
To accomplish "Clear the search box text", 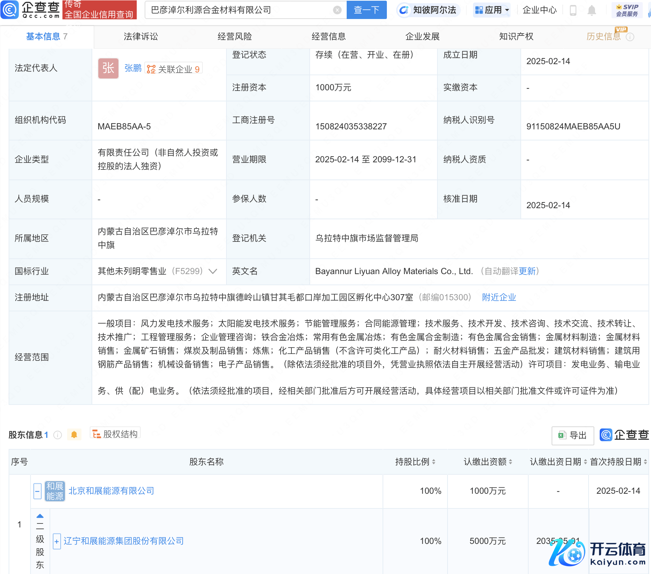I will click(337, 10).
